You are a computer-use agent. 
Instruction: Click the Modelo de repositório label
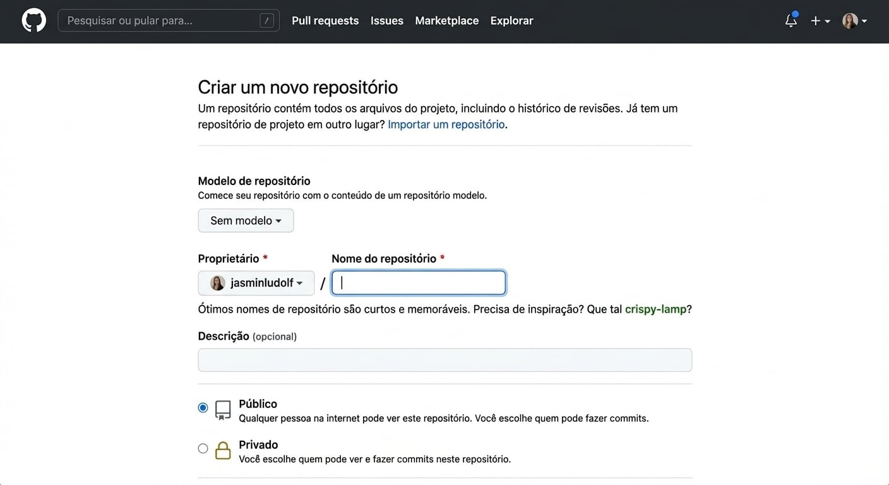coord(254,181)
